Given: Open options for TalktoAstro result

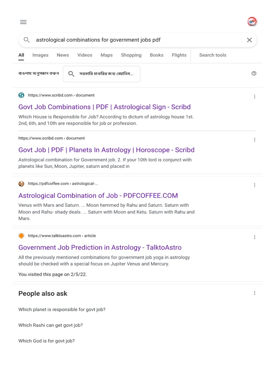Looking at the screenshot, I should pos(255,237).
